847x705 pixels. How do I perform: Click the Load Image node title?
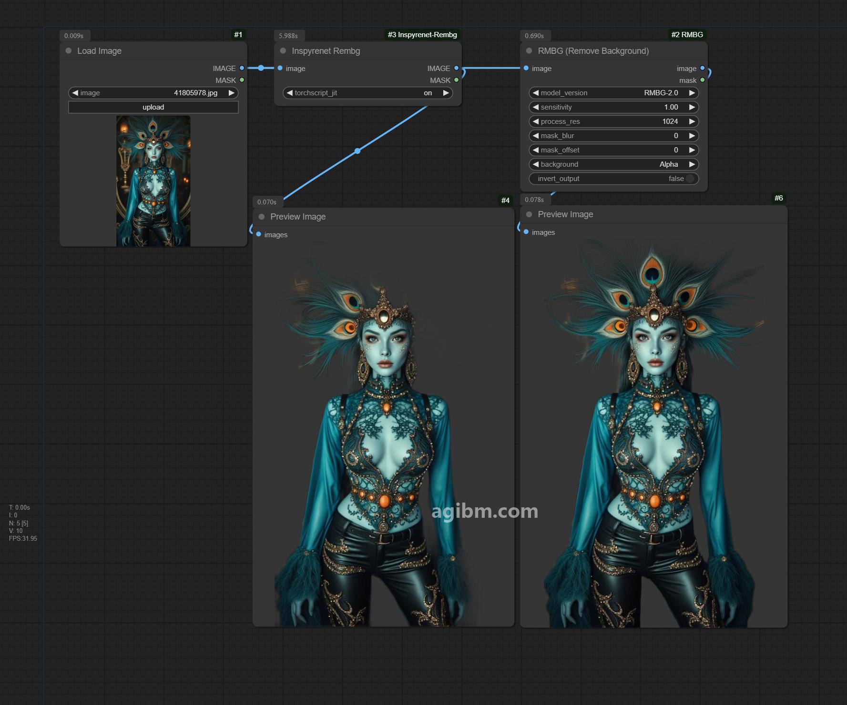tap(99, 51)
